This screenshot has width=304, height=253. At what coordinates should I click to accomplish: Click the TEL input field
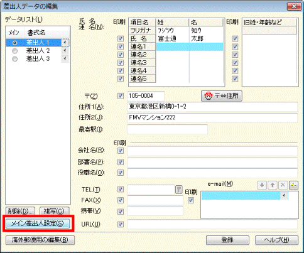(151, 190)
